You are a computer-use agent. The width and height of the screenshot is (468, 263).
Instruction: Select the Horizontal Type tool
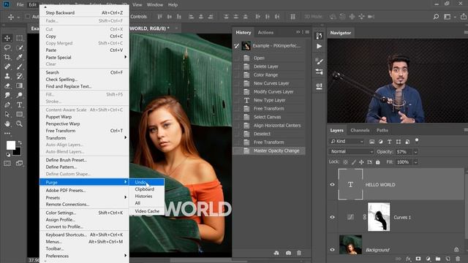(20, 104)
